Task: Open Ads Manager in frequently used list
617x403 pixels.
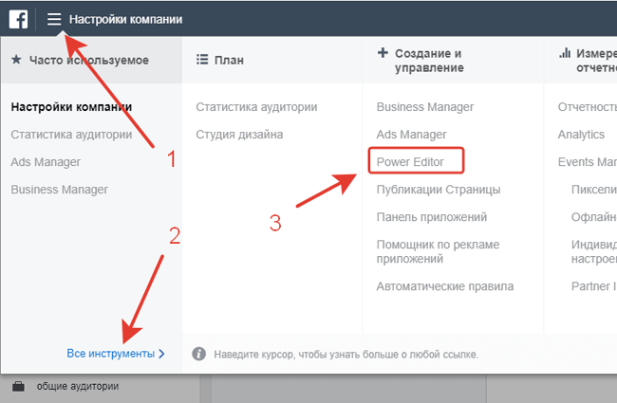Action: (x=46, y=162)
